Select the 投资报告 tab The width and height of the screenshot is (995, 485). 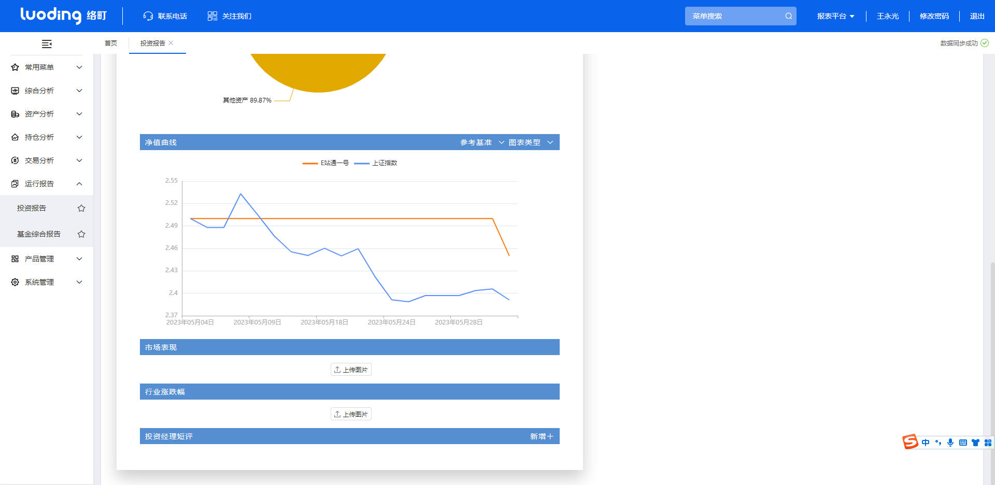tap(152, 43)
